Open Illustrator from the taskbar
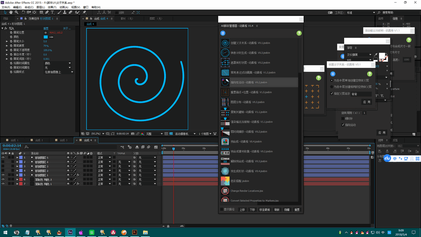The image size is (421, 237). point(135,232)
